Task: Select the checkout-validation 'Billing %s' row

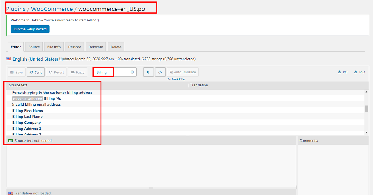Action: coord(185,98)
